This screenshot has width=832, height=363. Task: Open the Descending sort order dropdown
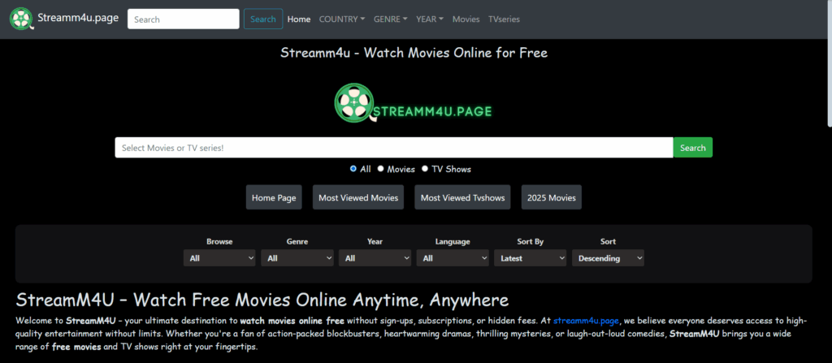608,258
